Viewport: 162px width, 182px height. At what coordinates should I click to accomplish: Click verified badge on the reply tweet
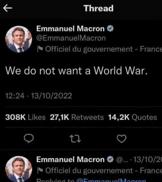tap(110, 159)
